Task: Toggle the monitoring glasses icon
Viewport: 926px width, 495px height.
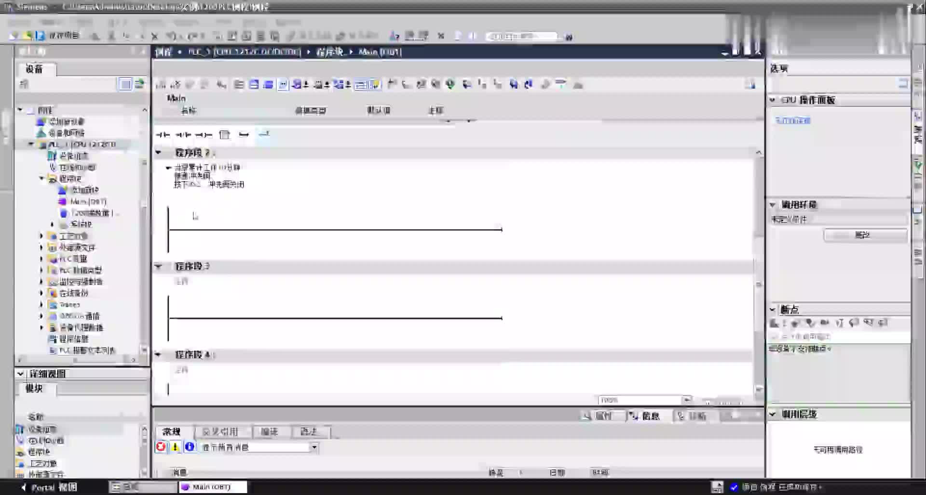Action: [560, 84]
